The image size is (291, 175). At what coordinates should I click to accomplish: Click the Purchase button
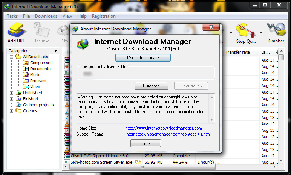[x=152, y=86]
